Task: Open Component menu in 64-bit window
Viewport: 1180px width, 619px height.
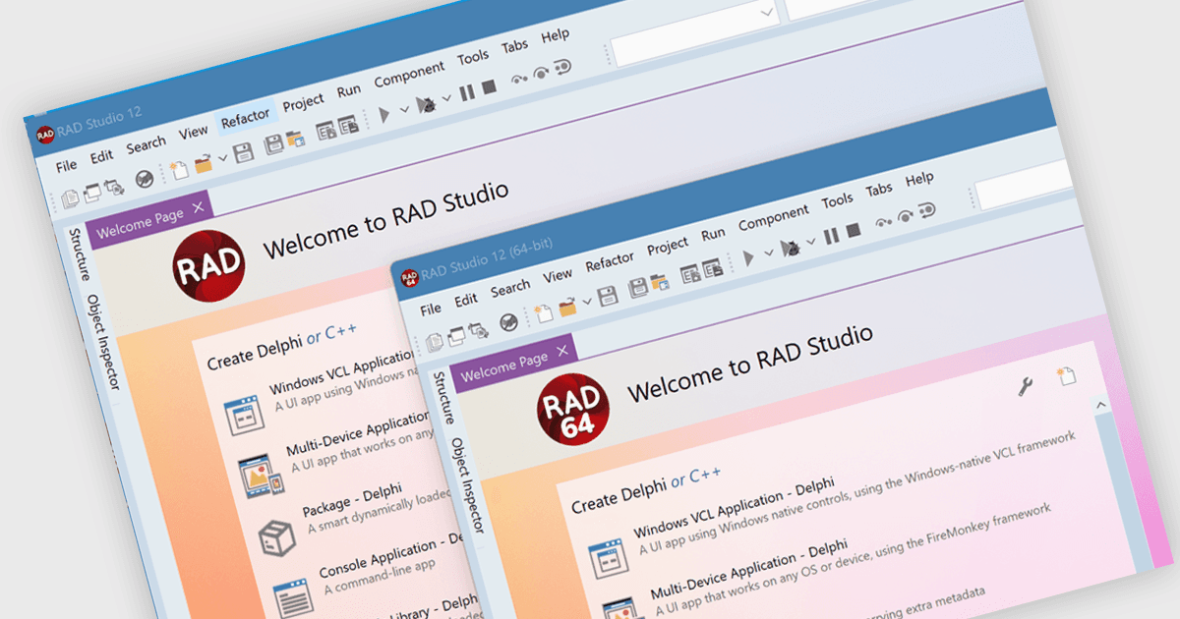Action: (774, 217)
